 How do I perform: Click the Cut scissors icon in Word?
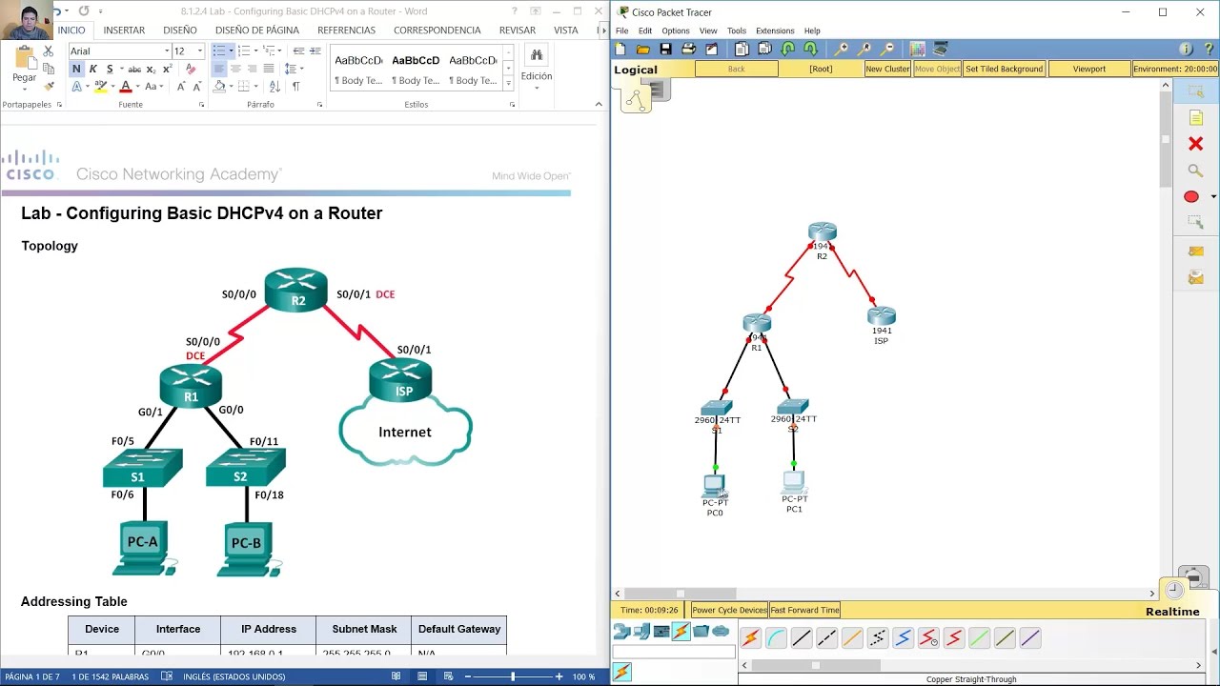49,51
